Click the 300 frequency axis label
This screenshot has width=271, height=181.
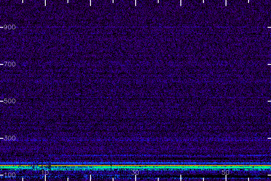click(x=10, y=138)
